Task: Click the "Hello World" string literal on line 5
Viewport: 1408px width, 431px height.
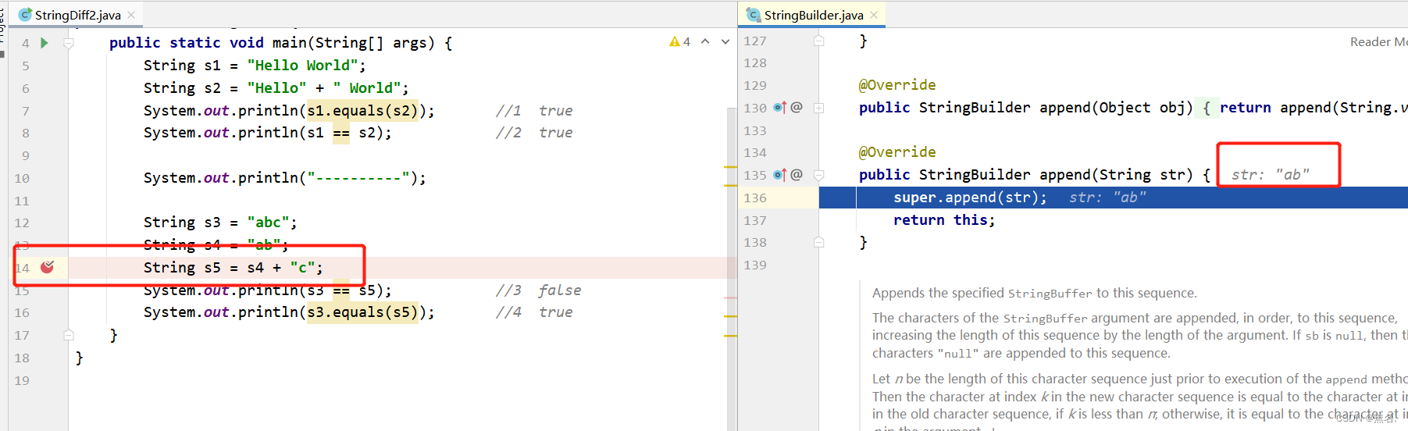Action: tap(302, 66)
